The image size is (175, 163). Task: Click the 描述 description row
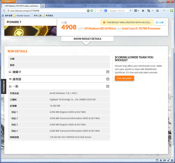click(x=59, y=65)
